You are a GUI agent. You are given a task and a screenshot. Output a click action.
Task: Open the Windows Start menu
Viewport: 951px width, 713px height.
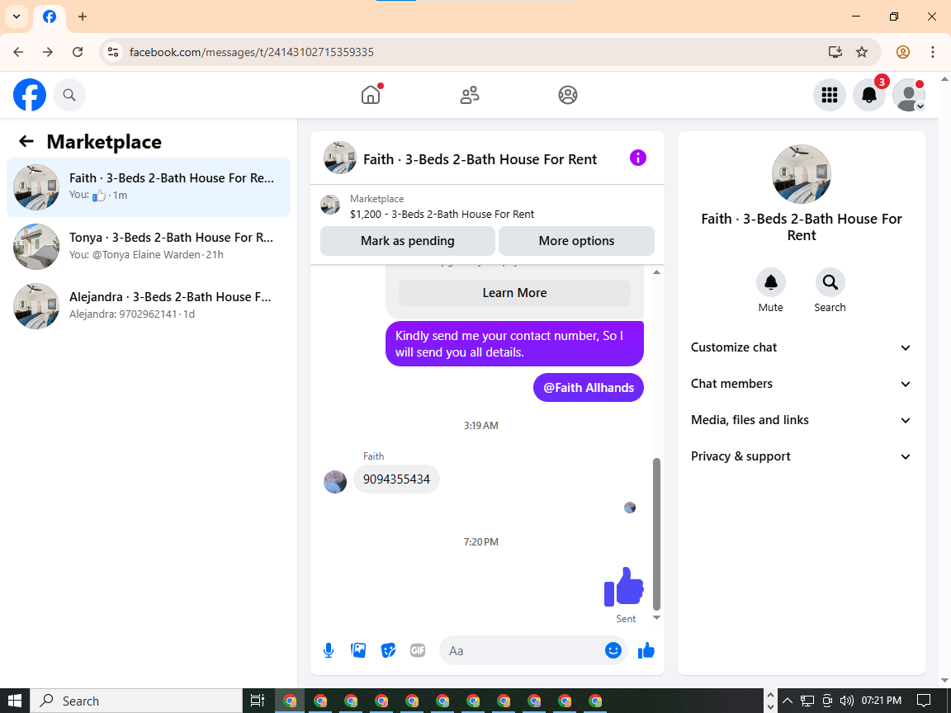pos(15,701)
